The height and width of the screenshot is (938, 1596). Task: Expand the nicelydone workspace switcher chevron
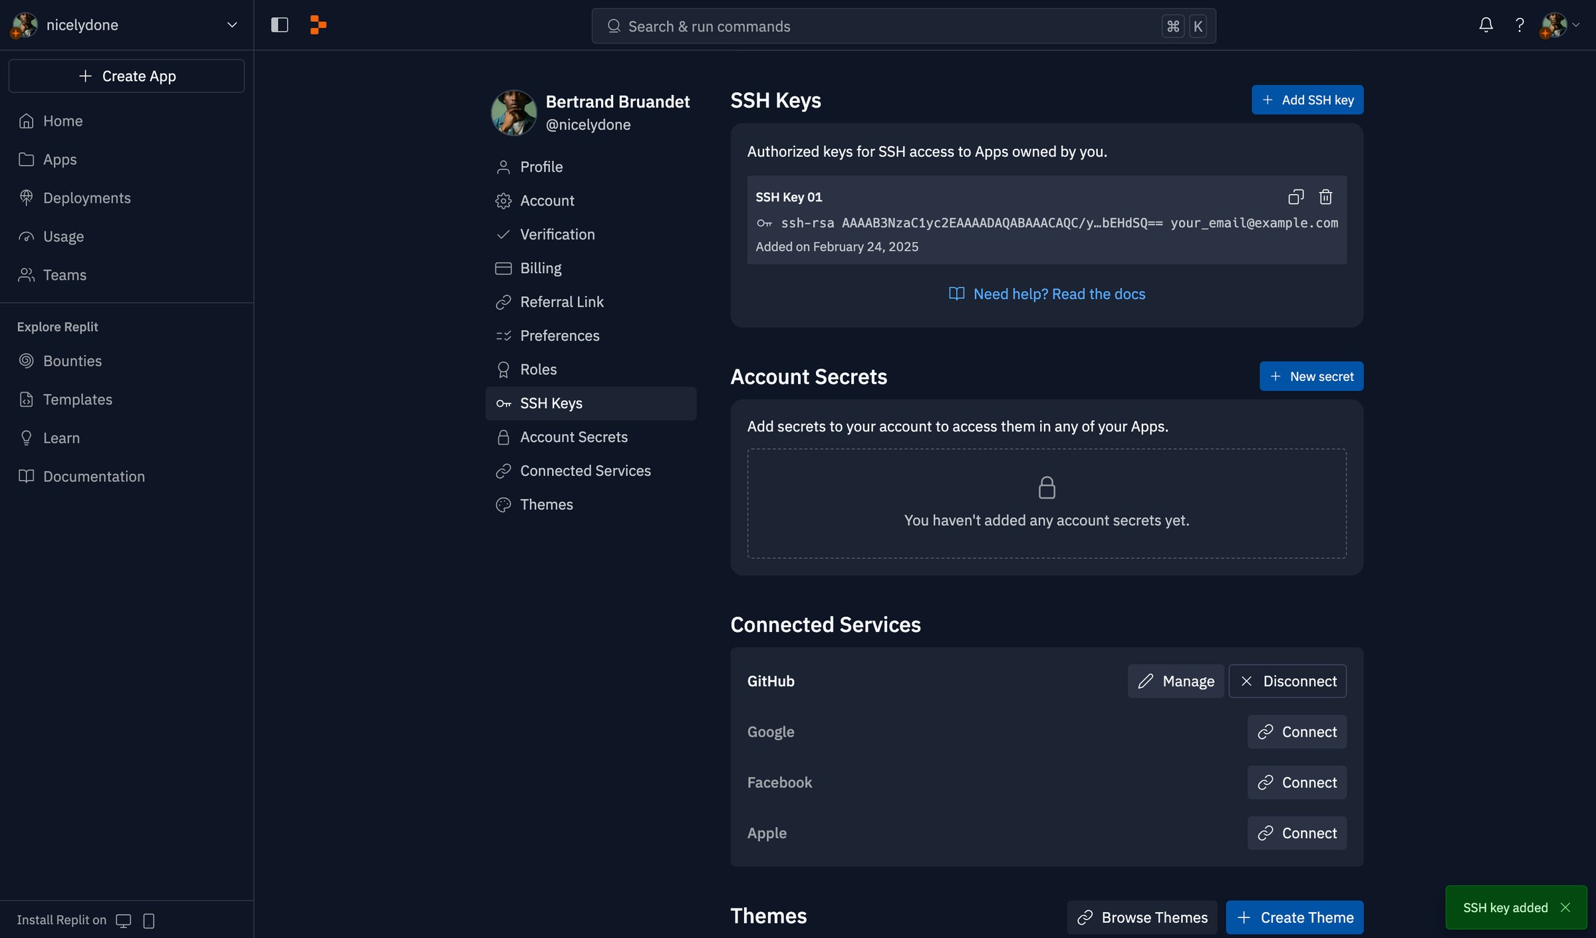pyautogui.click(x=231, y=25)
